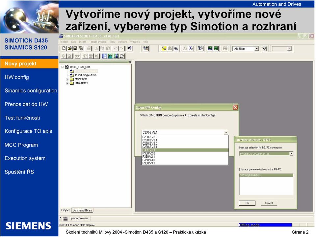The image size is (316, 237).
Task: Click the Print toolbar icon
Action: (89, 48)
